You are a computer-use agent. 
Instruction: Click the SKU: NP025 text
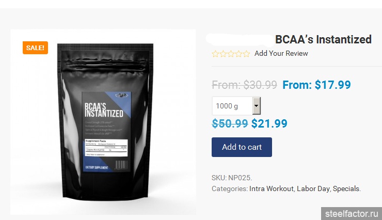(x=232, y=178)
